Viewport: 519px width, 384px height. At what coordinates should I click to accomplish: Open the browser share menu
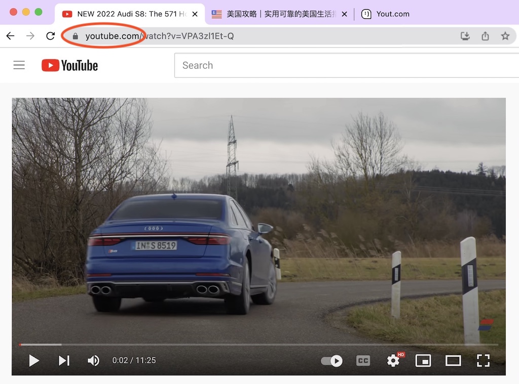tap(485, 36)
